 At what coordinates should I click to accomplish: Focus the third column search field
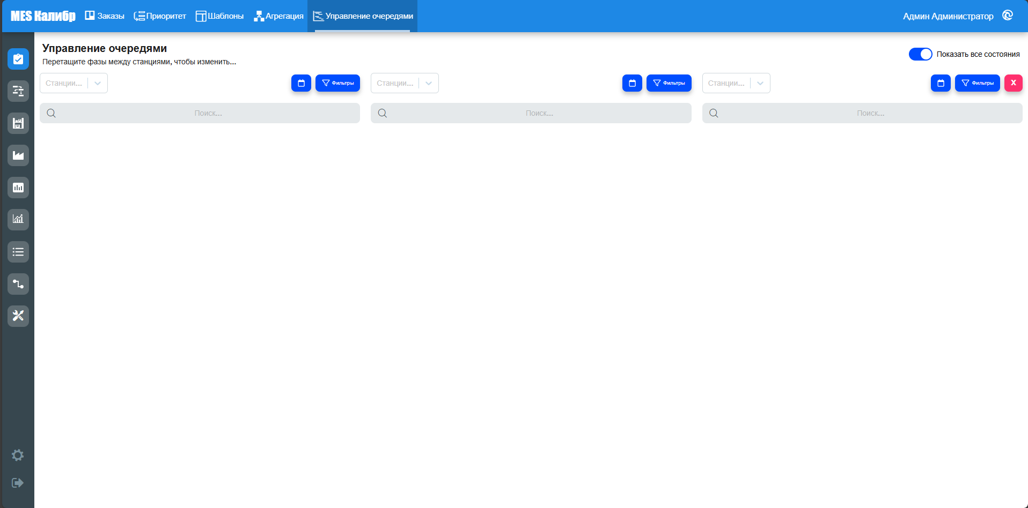tap(862, 113)
